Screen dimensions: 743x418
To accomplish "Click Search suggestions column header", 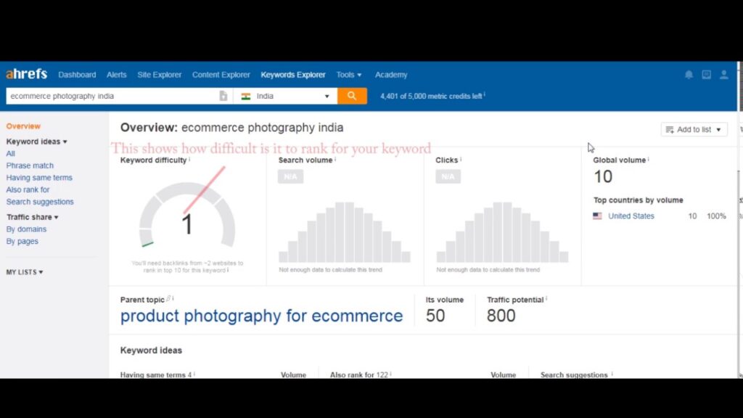I will point(574,374).
